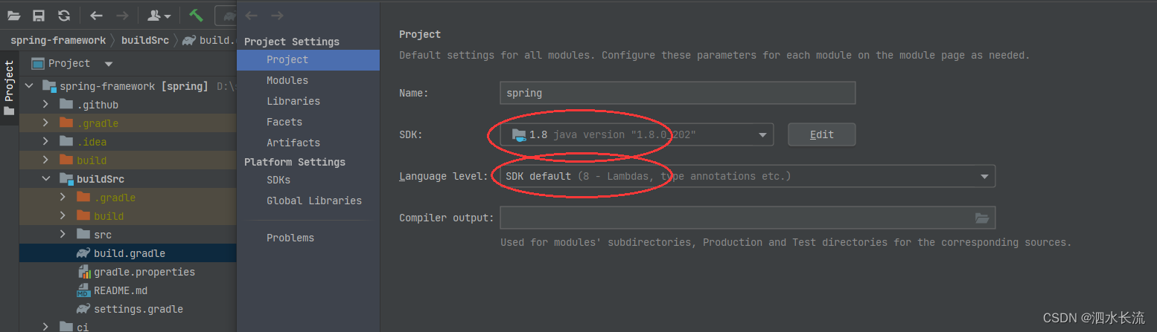Open the Problems settings entry
Viewport: 1157px width, 332px height.
290,238
